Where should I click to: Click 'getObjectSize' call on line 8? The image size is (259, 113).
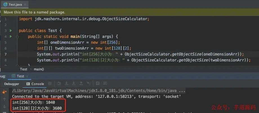coord(193,60)
